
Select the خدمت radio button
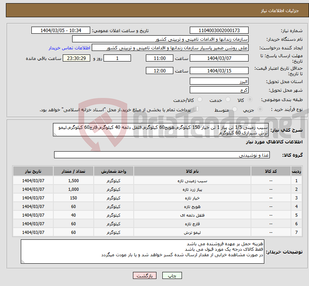228,100
